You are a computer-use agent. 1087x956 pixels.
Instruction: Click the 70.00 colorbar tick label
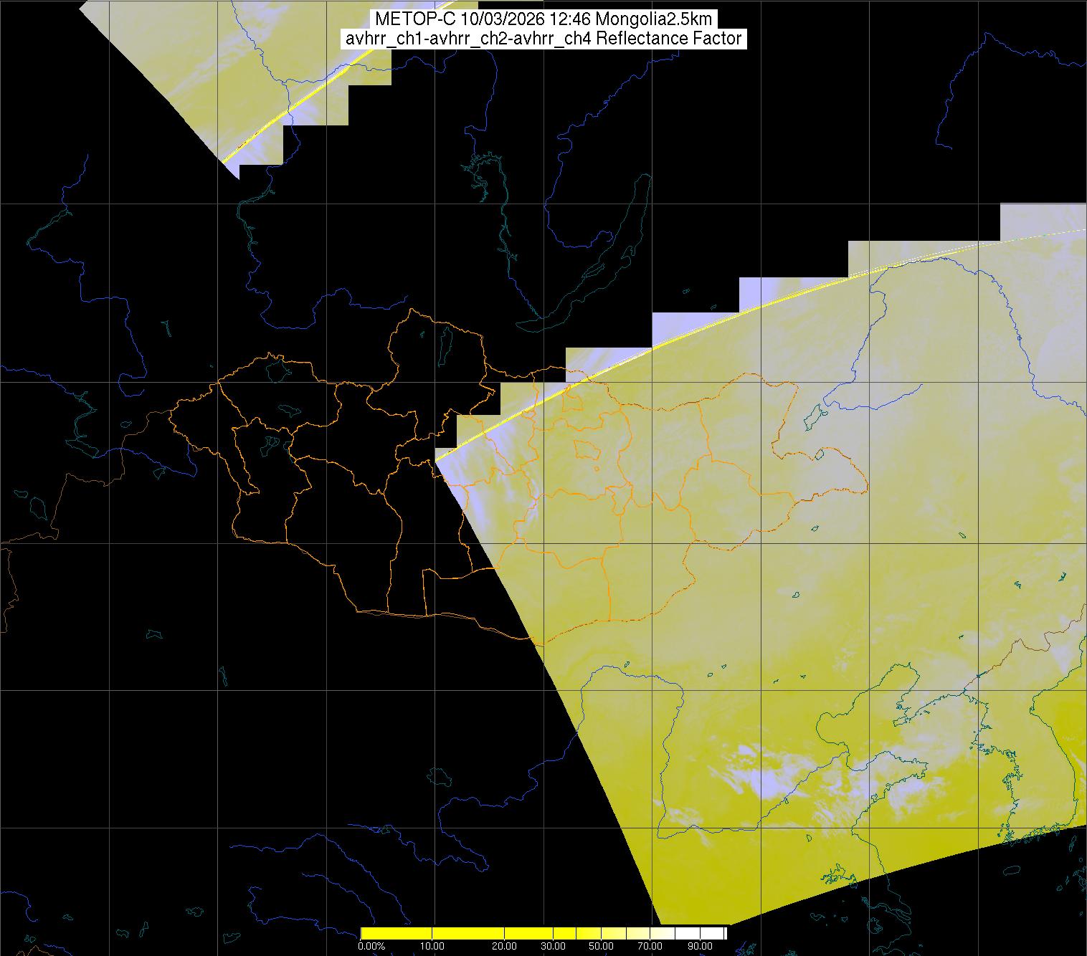(648, 947)
